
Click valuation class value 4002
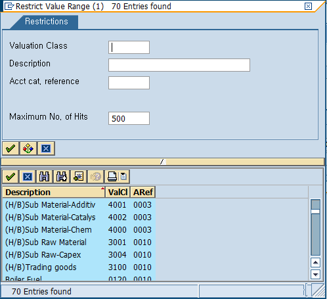click(x=118, y=218)
